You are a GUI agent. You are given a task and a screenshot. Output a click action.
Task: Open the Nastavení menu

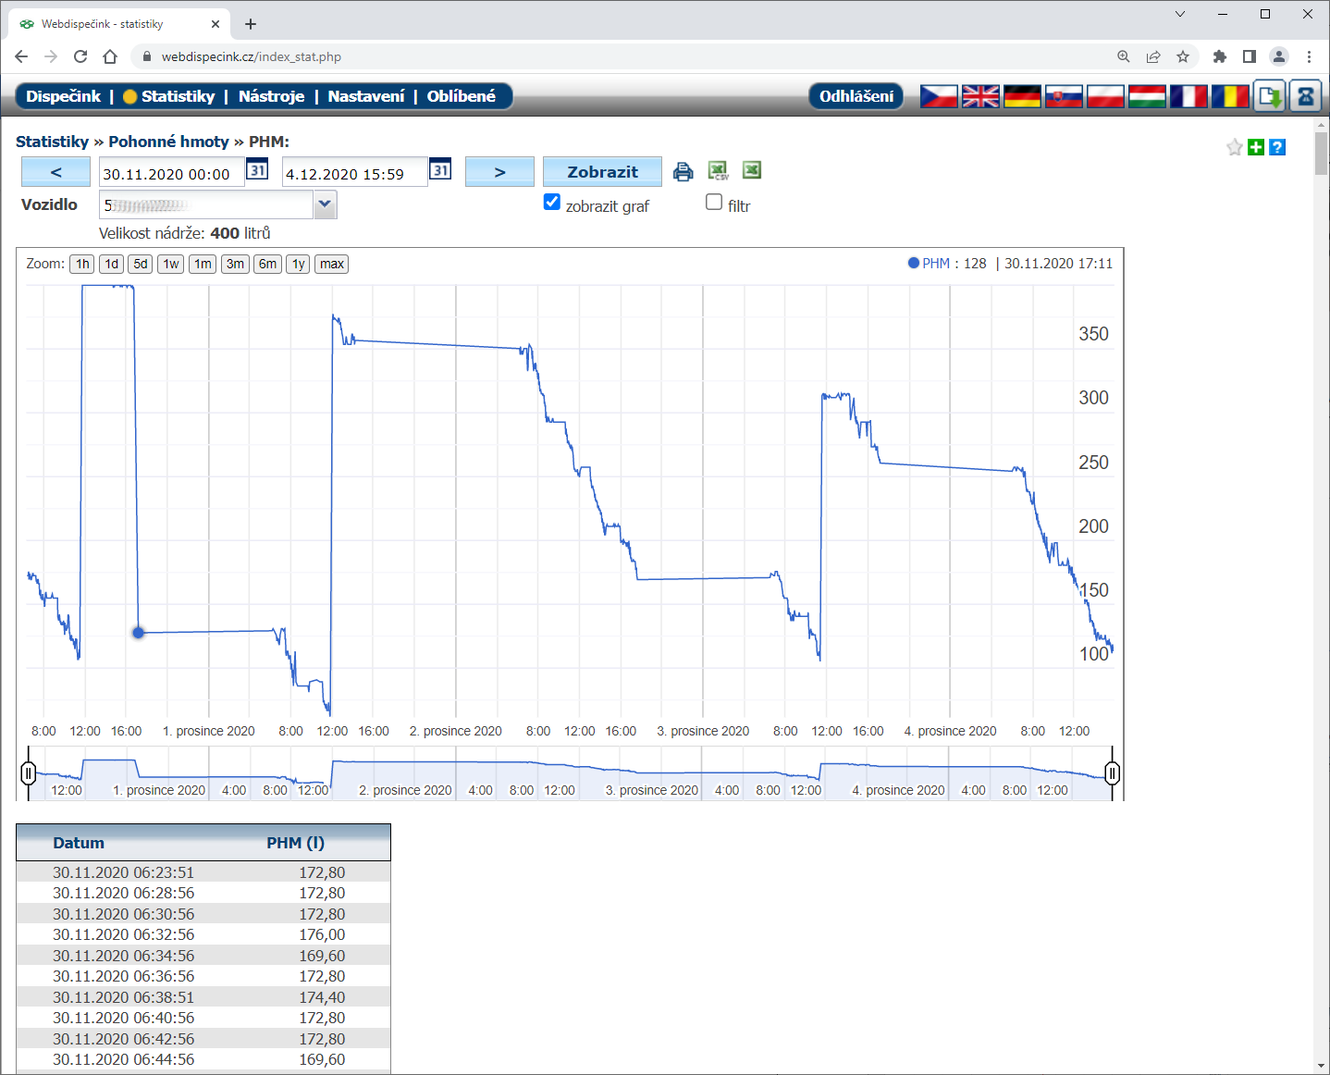[366, 96]
